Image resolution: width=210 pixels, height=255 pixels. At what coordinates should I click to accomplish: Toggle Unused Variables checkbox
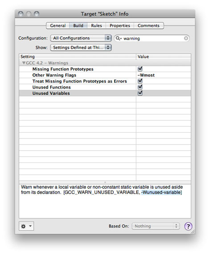[x=140, y=93]
